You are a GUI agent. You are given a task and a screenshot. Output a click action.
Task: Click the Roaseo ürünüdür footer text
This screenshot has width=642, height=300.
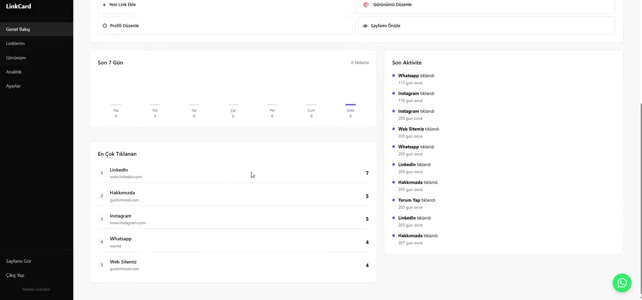(x=37, y=289)
